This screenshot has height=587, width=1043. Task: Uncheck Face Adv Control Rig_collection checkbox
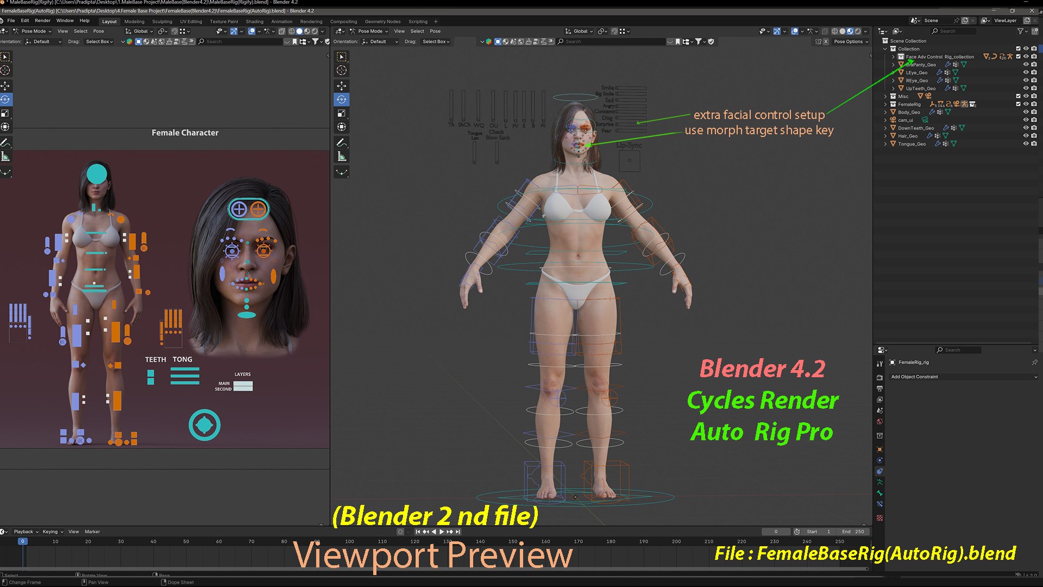pos(1019,57)
